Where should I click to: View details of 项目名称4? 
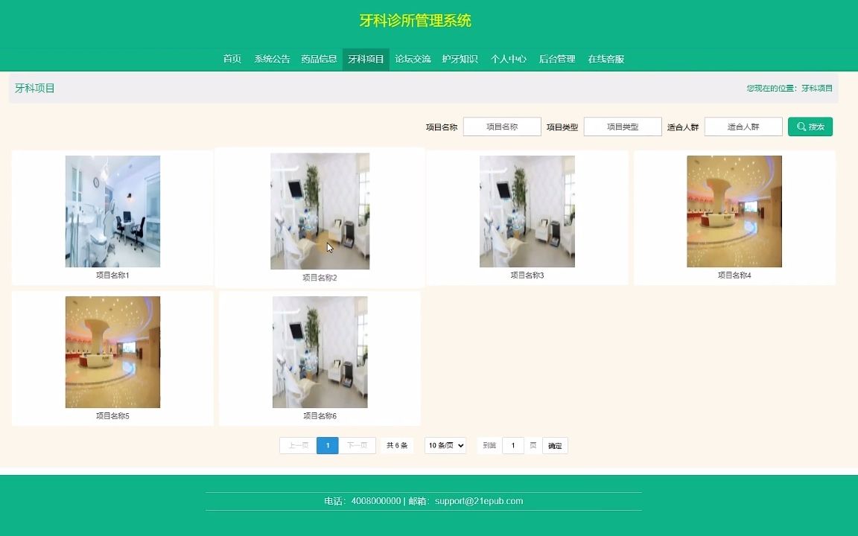click(x=734, y=211)
